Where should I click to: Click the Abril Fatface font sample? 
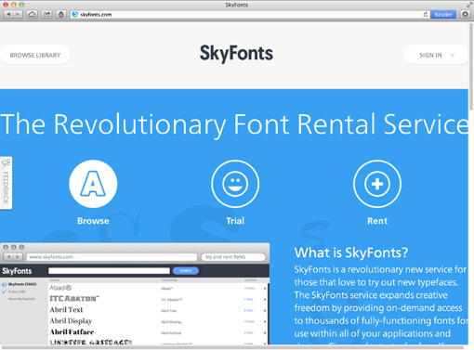72,332
